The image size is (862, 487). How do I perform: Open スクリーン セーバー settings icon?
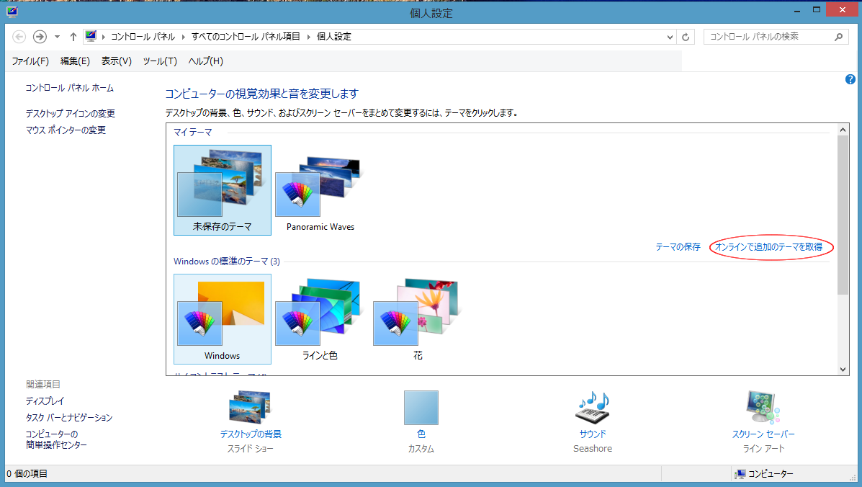pos(763,407)
